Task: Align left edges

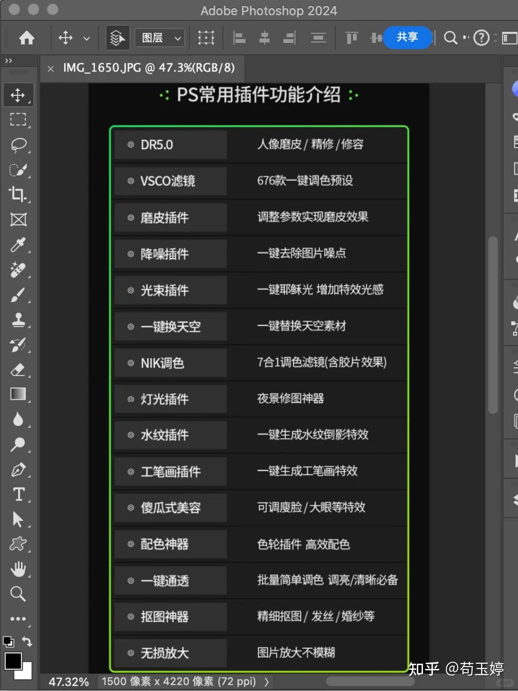Action: click(239, 37)
